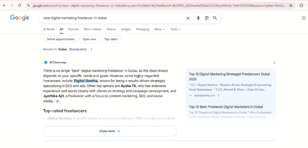This screenshot has height=148, width=308.
Task: Start voice search with microphone icon
Action: tap(198, 18)
